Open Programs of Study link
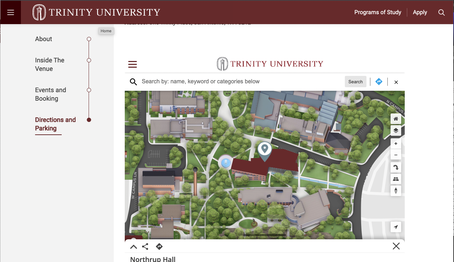The image size is (454, 262). point(378,12)
